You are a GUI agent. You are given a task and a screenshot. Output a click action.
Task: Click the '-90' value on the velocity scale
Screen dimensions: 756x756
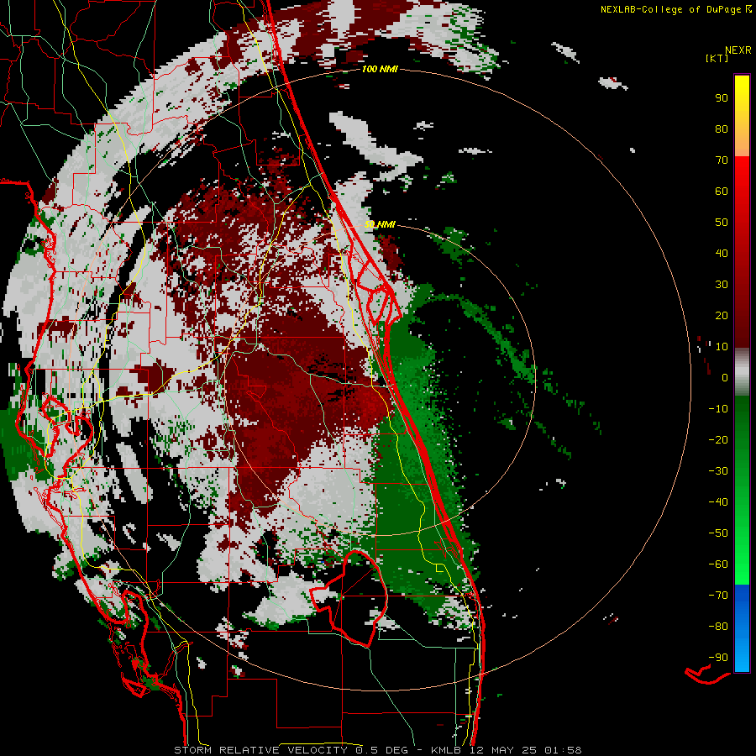[x=718, y=658]
